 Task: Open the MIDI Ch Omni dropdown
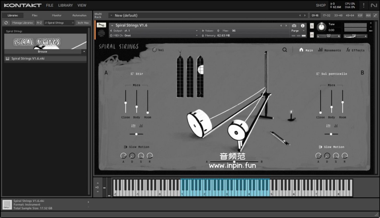(154, 36)
